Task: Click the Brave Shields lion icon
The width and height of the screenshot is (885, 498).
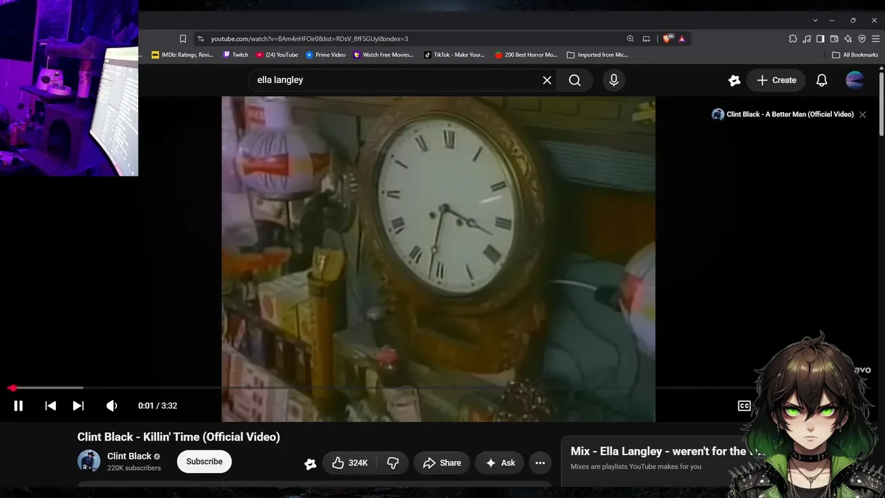Action: click(667, 39)
